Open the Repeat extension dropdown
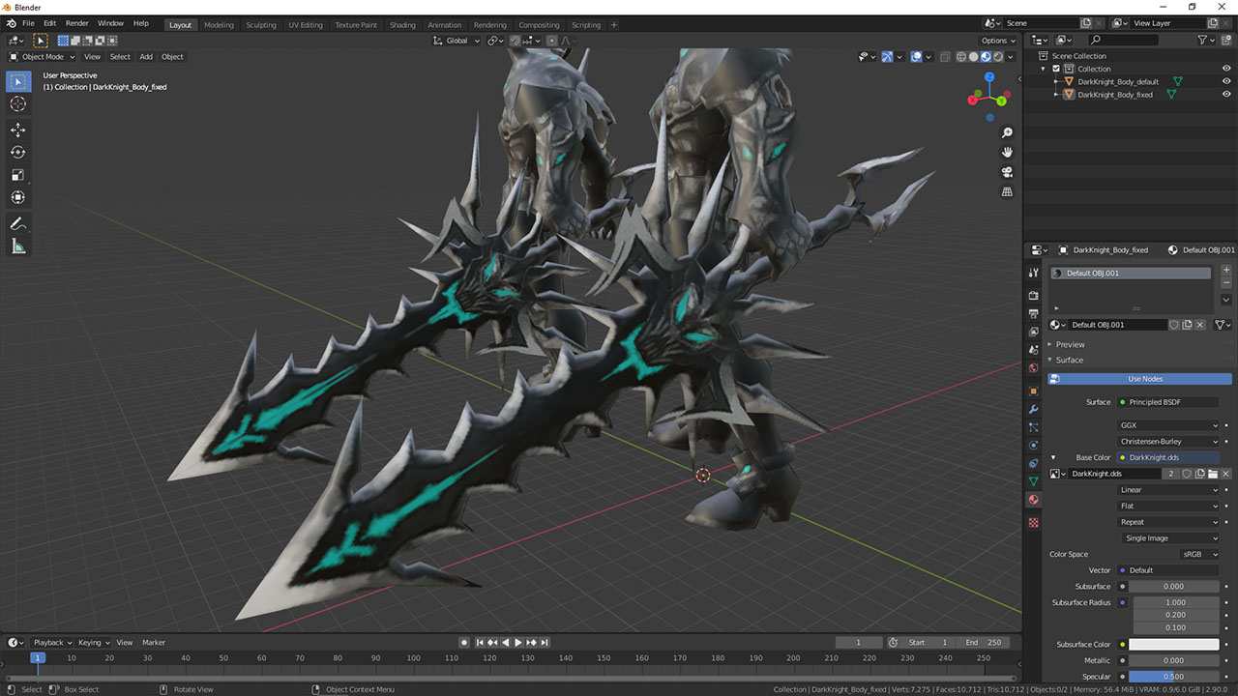The width and height of the screenshot is (1238, 696). (1168, 522)
